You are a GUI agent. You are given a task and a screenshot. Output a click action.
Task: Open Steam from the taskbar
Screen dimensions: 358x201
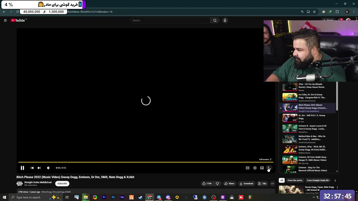click(140, 197)
